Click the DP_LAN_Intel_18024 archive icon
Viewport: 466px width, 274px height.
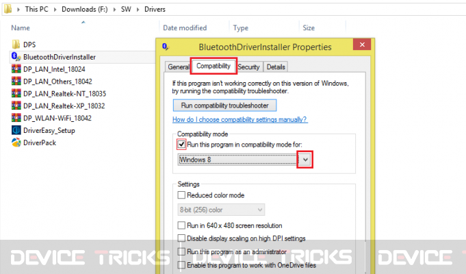[x=16, y=69]
